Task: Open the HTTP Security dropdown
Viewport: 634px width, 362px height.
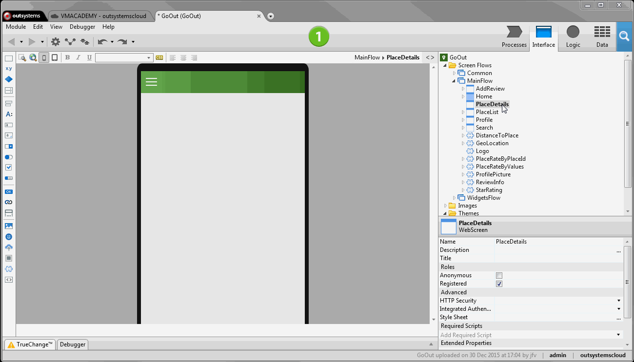Action: [x=618, y=301]
